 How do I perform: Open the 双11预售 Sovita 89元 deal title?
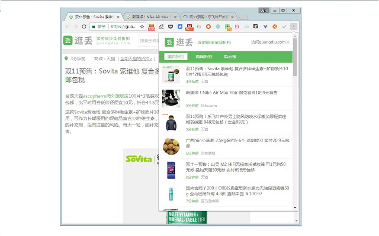pos(237,71)
